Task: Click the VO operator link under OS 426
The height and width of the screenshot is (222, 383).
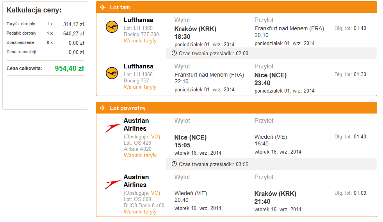Action: click(155, 136)
